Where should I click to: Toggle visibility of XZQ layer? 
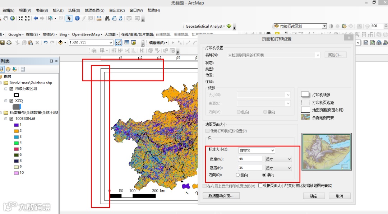pos(11,101)
